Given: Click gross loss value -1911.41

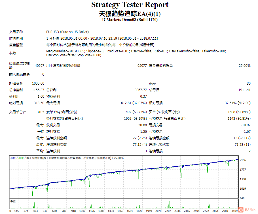Looking at the screenshot, I should 244,90.
